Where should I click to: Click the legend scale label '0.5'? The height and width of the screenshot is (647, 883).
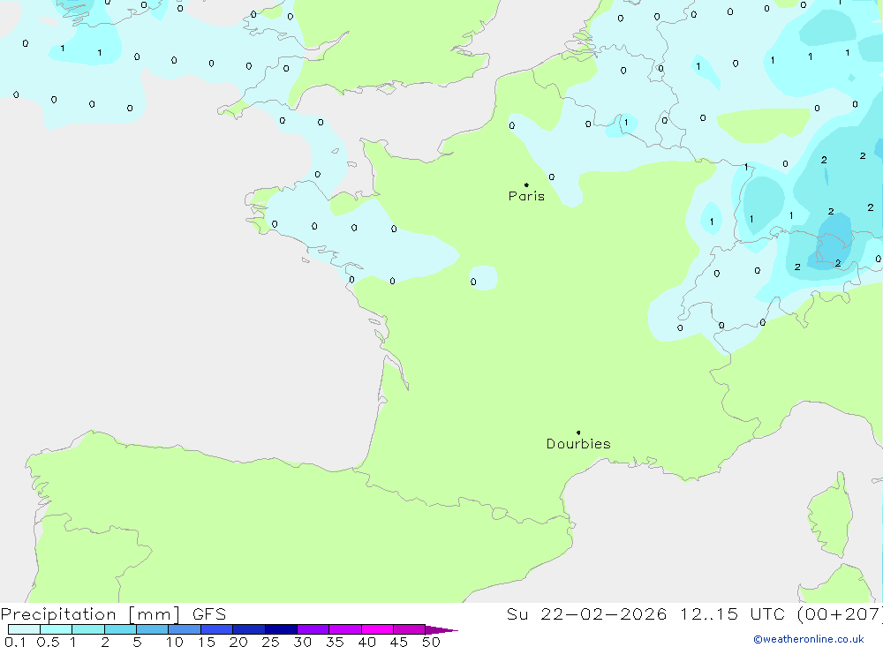pos(48,642)
